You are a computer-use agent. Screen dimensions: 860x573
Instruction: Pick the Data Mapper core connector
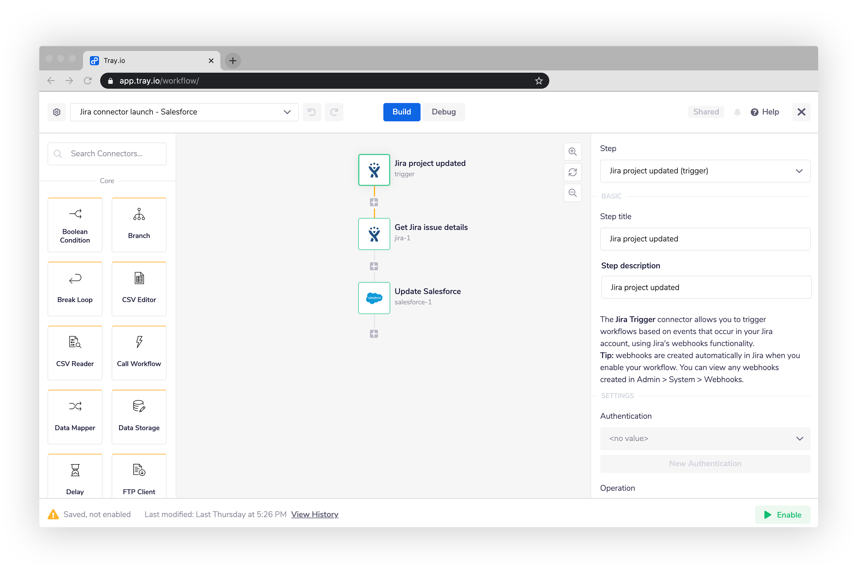(75, 417)
